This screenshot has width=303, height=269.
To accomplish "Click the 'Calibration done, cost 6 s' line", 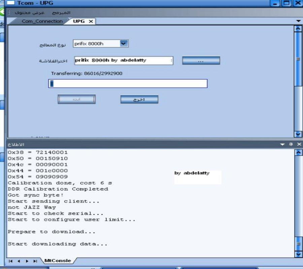I will 60,183.
